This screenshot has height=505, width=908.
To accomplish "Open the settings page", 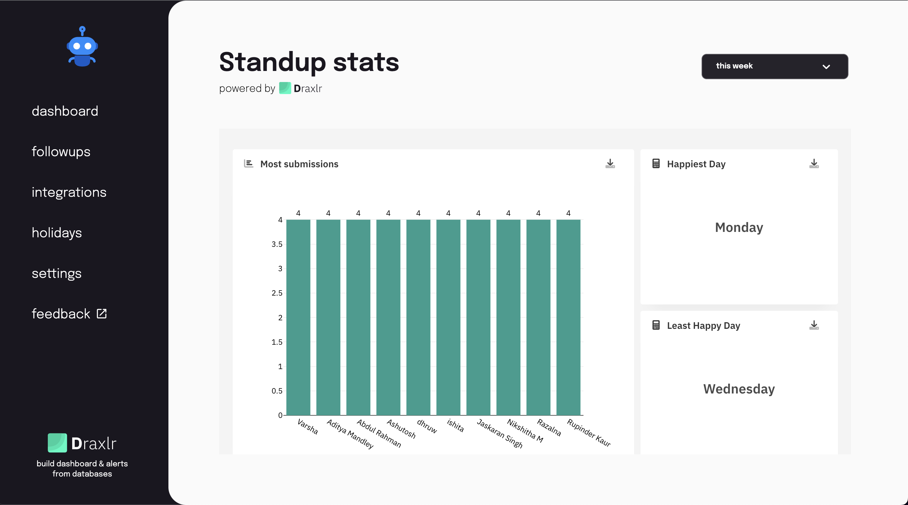I will tap(56, 273).
